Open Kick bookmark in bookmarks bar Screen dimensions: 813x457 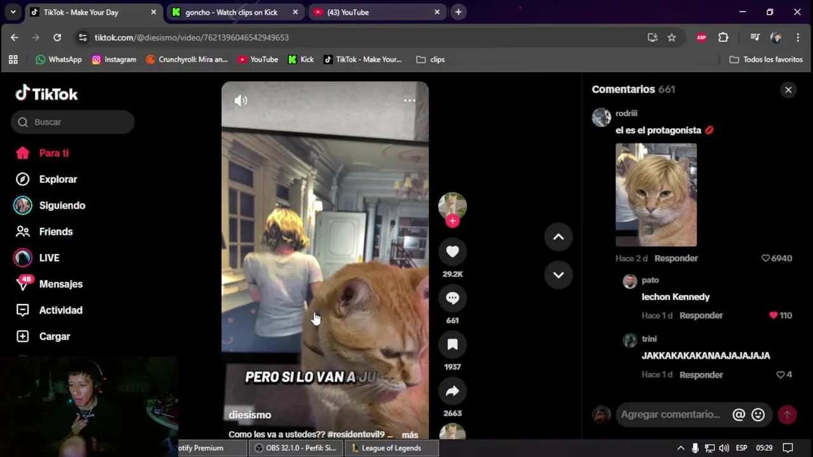coord(301,60)
